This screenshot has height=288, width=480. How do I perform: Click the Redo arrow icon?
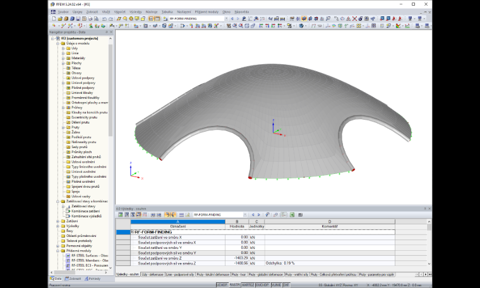111,19
